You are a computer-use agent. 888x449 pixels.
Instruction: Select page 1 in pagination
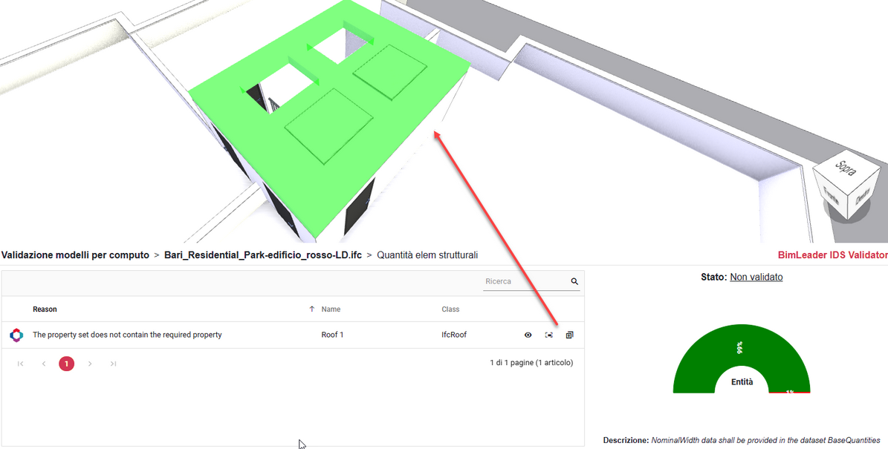[x=67, y=364]
